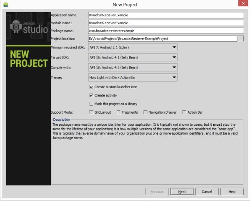This screenshot has width=250, height=201.
Task: Open the Compile with dropdown
Action: coord(133,67)
